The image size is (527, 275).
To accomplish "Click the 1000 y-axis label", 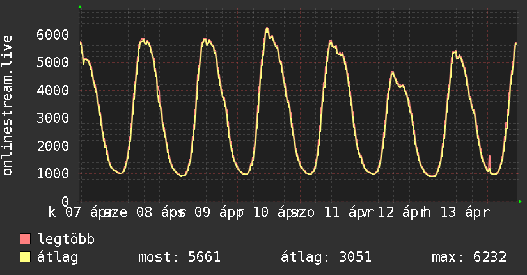I will click(x=55, y=174).
